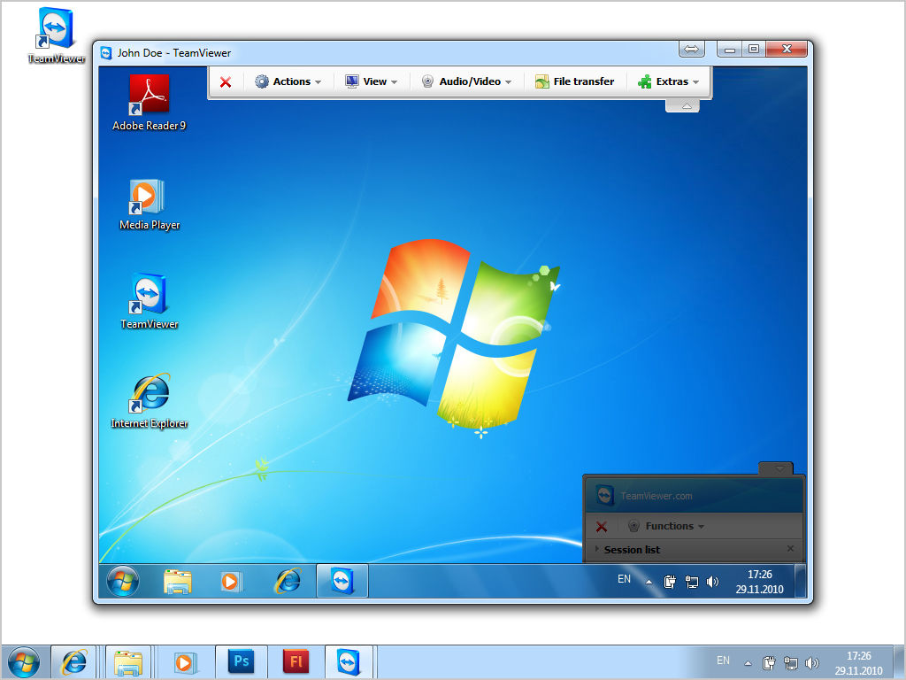
Task: Click the remote Start button
Action: pos(123,581)
